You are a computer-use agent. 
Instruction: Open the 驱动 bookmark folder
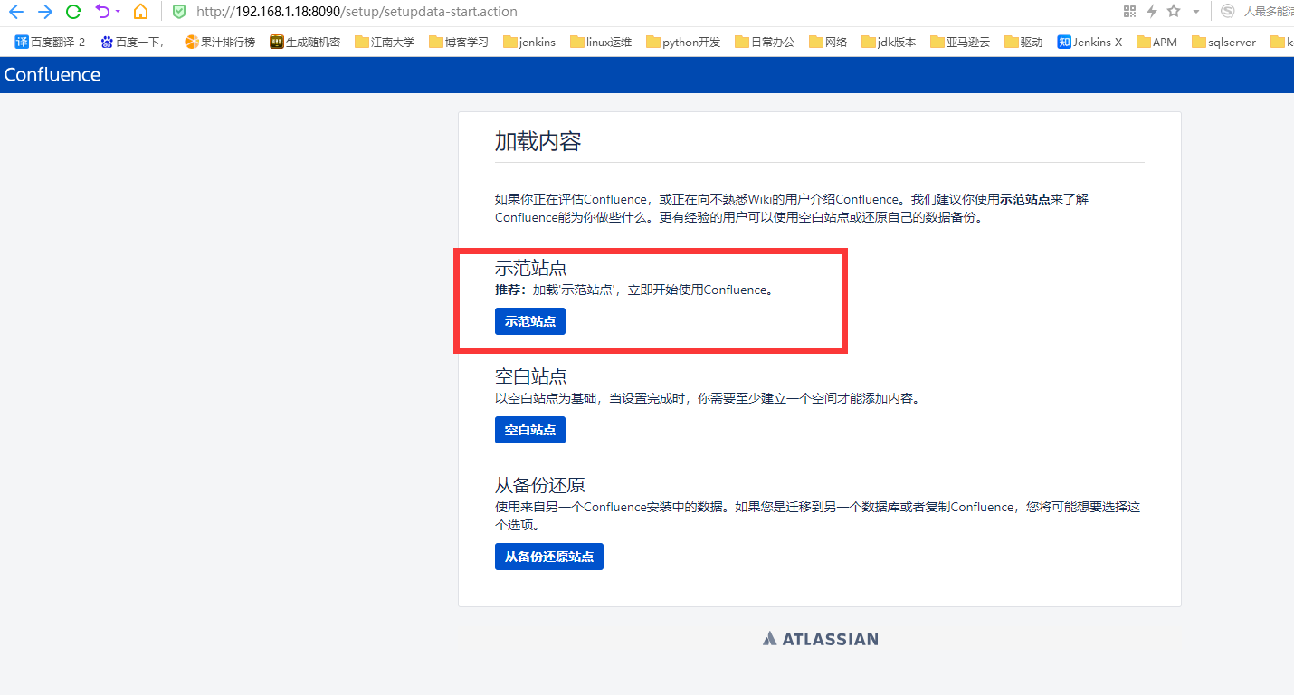[1023, 42]
